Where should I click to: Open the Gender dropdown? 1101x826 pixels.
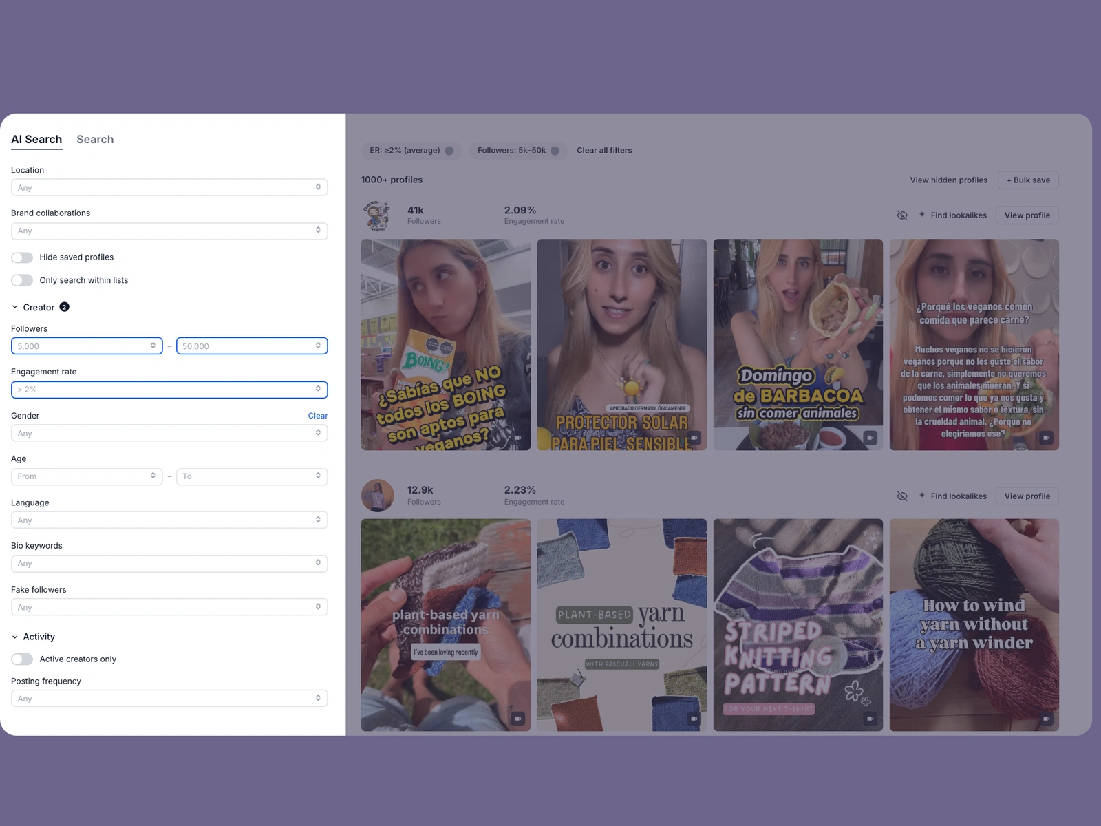[x=169, y=433]
